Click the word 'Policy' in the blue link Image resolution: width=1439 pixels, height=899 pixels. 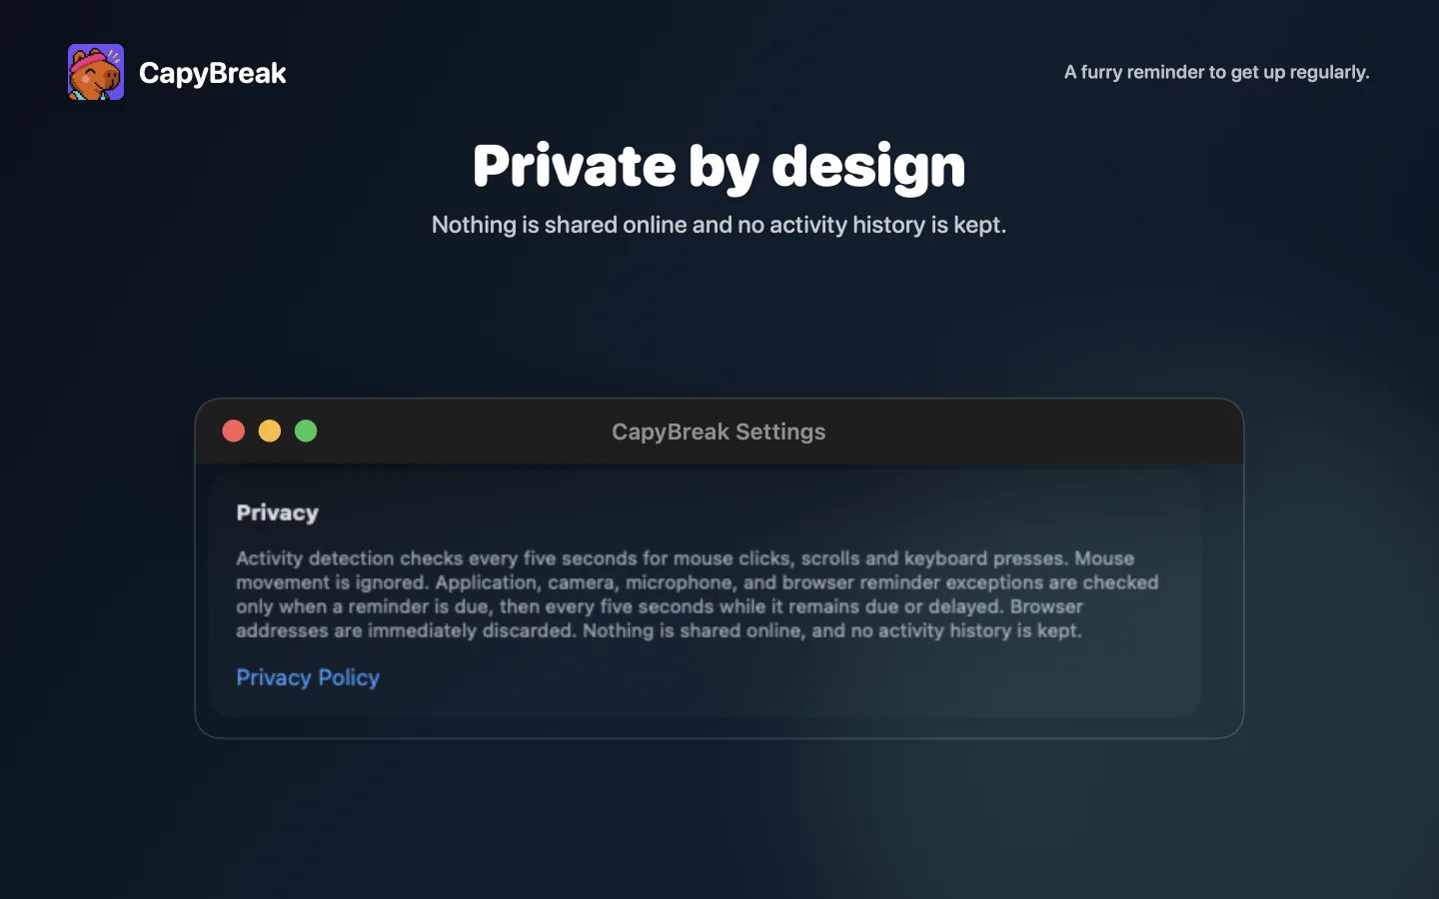tap(349, 677)
